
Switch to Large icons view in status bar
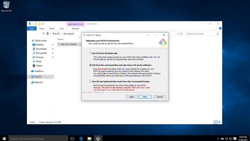point(220,122)
